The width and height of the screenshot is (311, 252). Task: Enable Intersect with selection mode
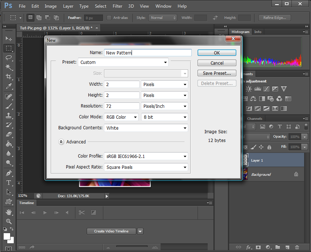(x=56, y=17)
